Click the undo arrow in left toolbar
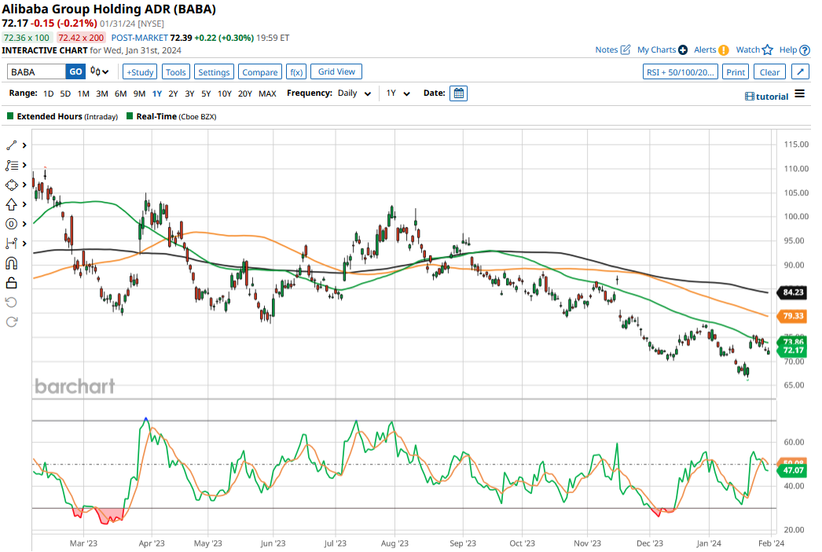The width and height of the screenshot is (822, 552). 12,302
